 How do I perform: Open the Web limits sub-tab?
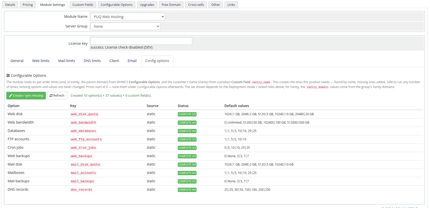click(41, 61)
